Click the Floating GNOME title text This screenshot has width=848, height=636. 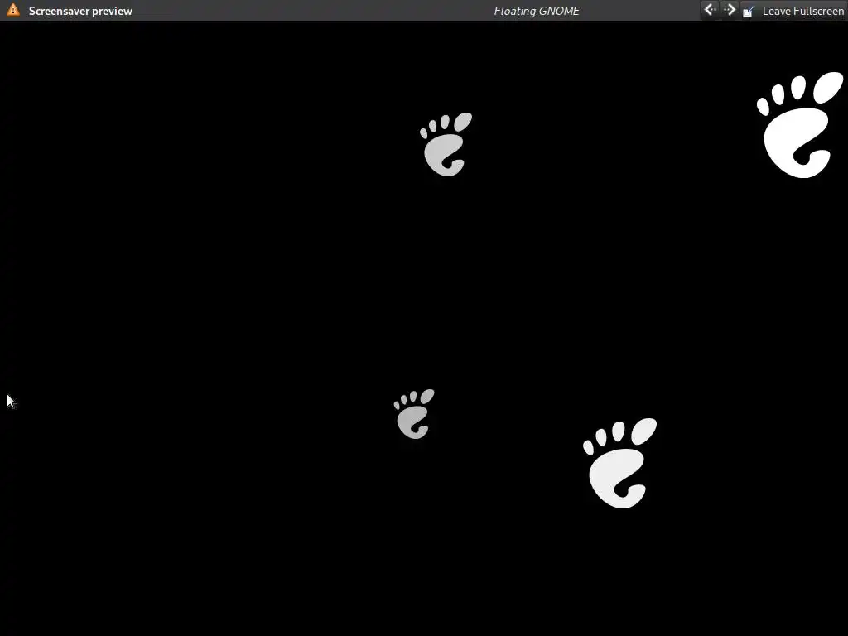click(x=537, y=11)
